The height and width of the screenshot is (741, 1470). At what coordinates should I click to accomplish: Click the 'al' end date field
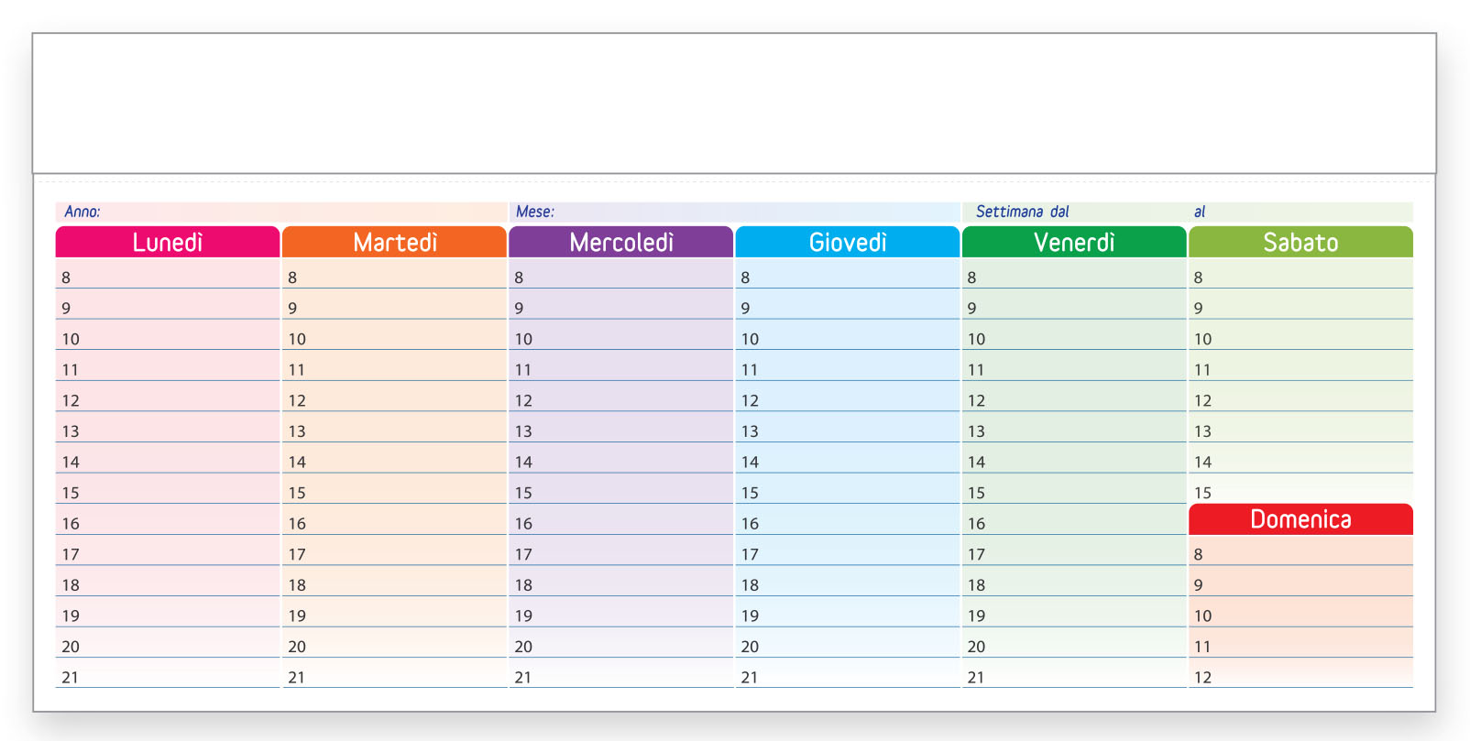pos(1301,212)
